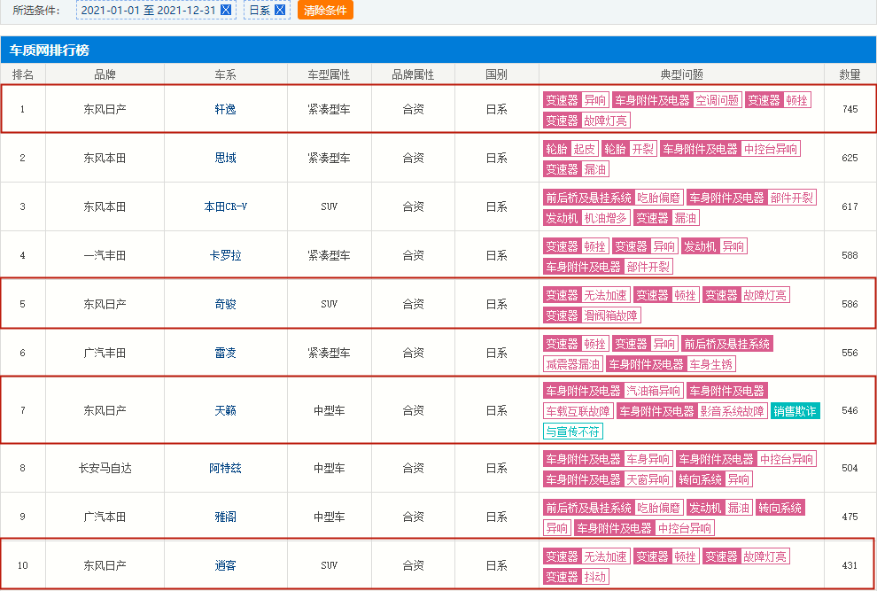This screenshot has width=877, height=591.
Task: Click the 556 quantity for 雷凌
Action: [850, 353]
